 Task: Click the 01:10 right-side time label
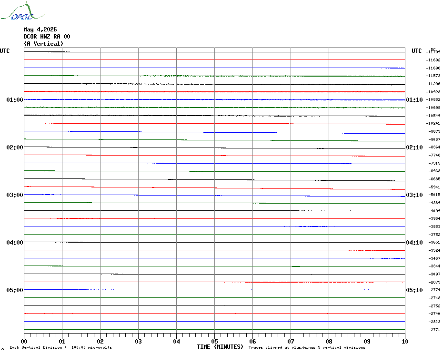[414, 99]
